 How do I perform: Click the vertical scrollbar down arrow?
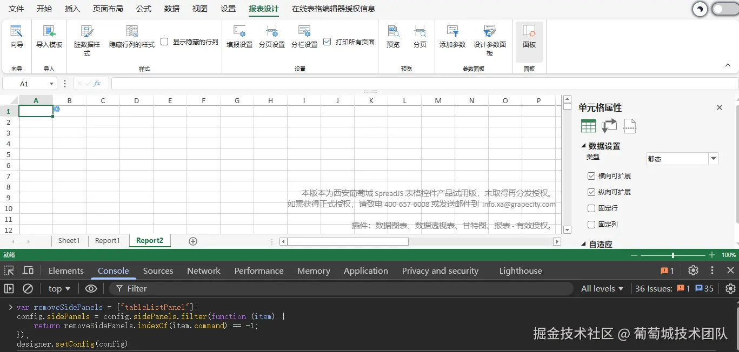567,230
